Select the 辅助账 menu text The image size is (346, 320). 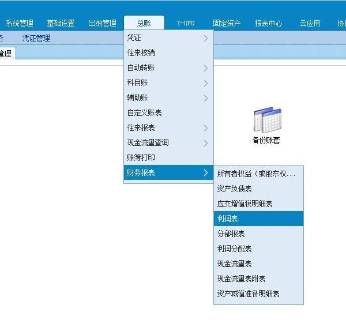pyautogui.click(x=137, y=98)
